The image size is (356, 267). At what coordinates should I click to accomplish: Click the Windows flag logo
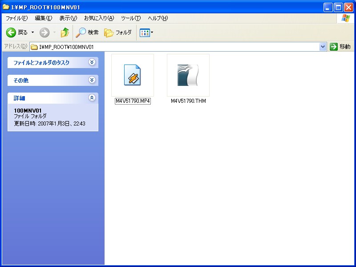tap(345, 18)
